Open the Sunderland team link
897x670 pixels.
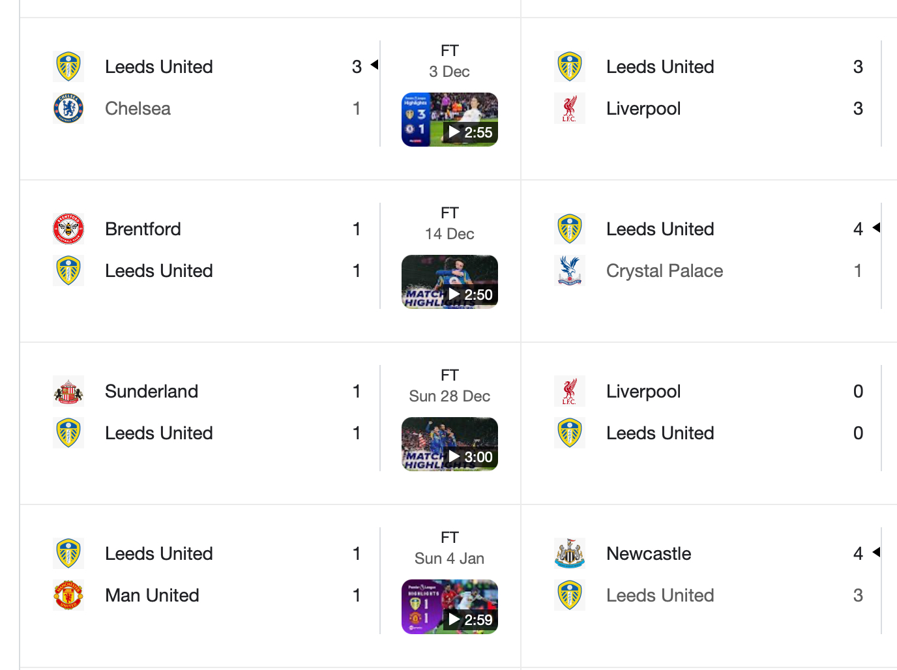tap(151, 392)
